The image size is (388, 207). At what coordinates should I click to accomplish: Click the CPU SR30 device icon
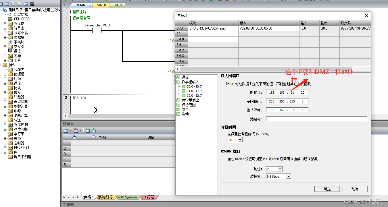click(10, 19)
